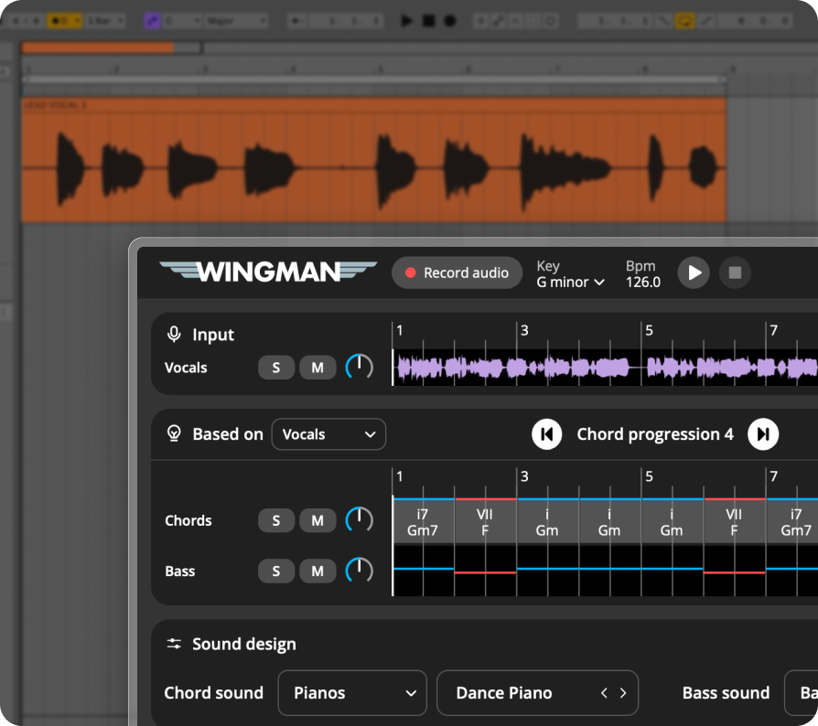
Task: Skip to next chord progression
Action: [763, 434]
